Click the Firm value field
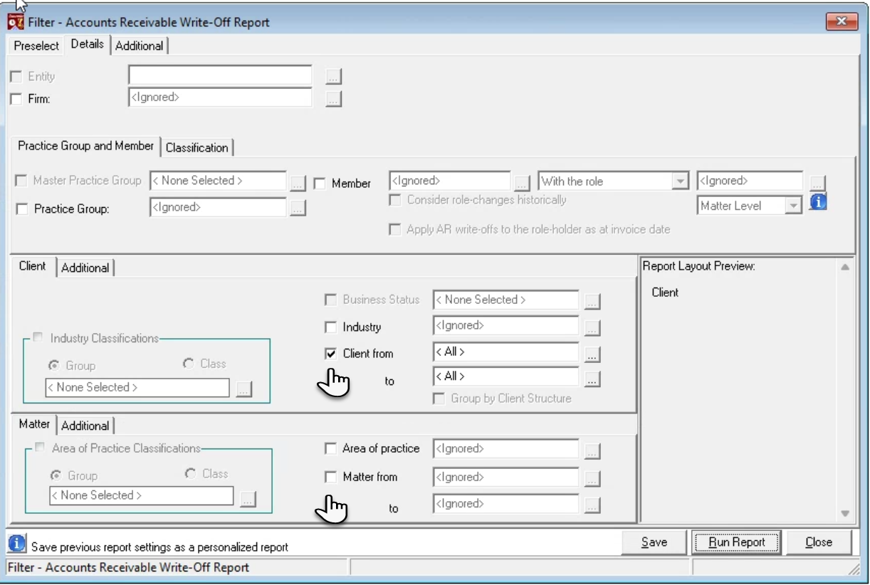This screenshot has height=585, width=870. point(220,97)
